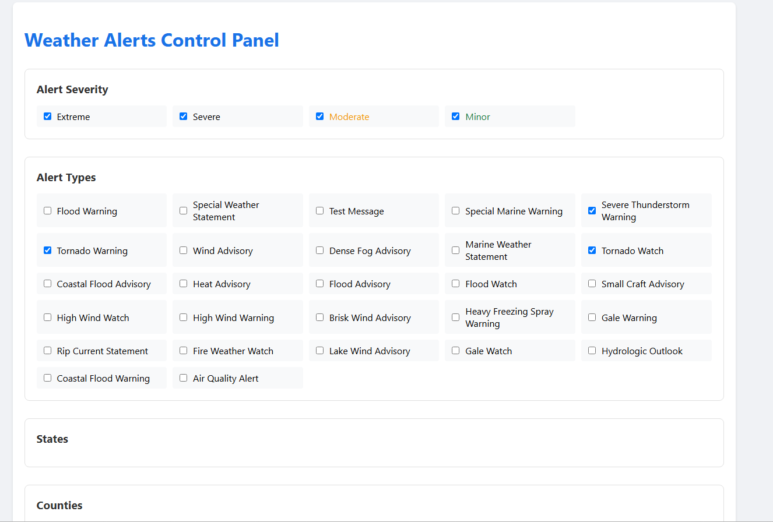Click the Weather Alerts Control Panel heading
Viewport: 773px width, 522px height.
tap(152, 40)
